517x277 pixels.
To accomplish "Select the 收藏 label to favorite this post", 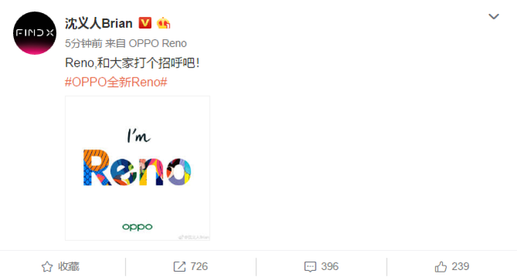I will [69, 266].
